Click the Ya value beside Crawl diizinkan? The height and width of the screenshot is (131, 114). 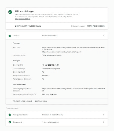pos(43,72)
